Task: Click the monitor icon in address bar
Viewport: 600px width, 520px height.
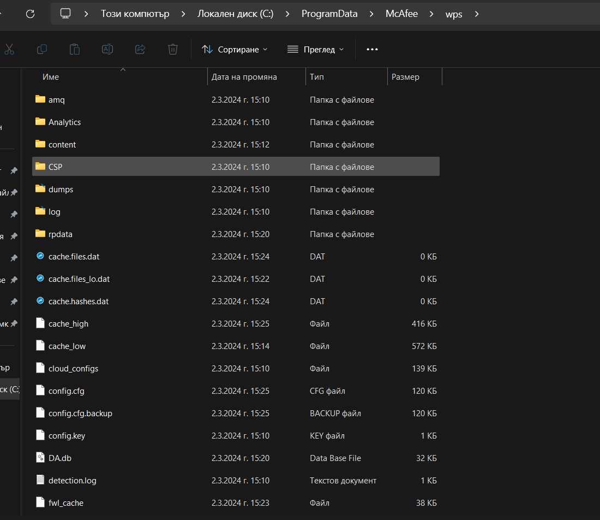Action: tap(65, 14)
